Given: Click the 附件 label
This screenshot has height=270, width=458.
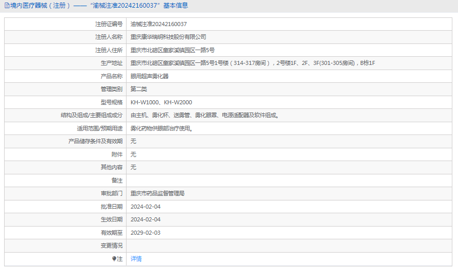Looking at the screenshot, I should point(117,154).
